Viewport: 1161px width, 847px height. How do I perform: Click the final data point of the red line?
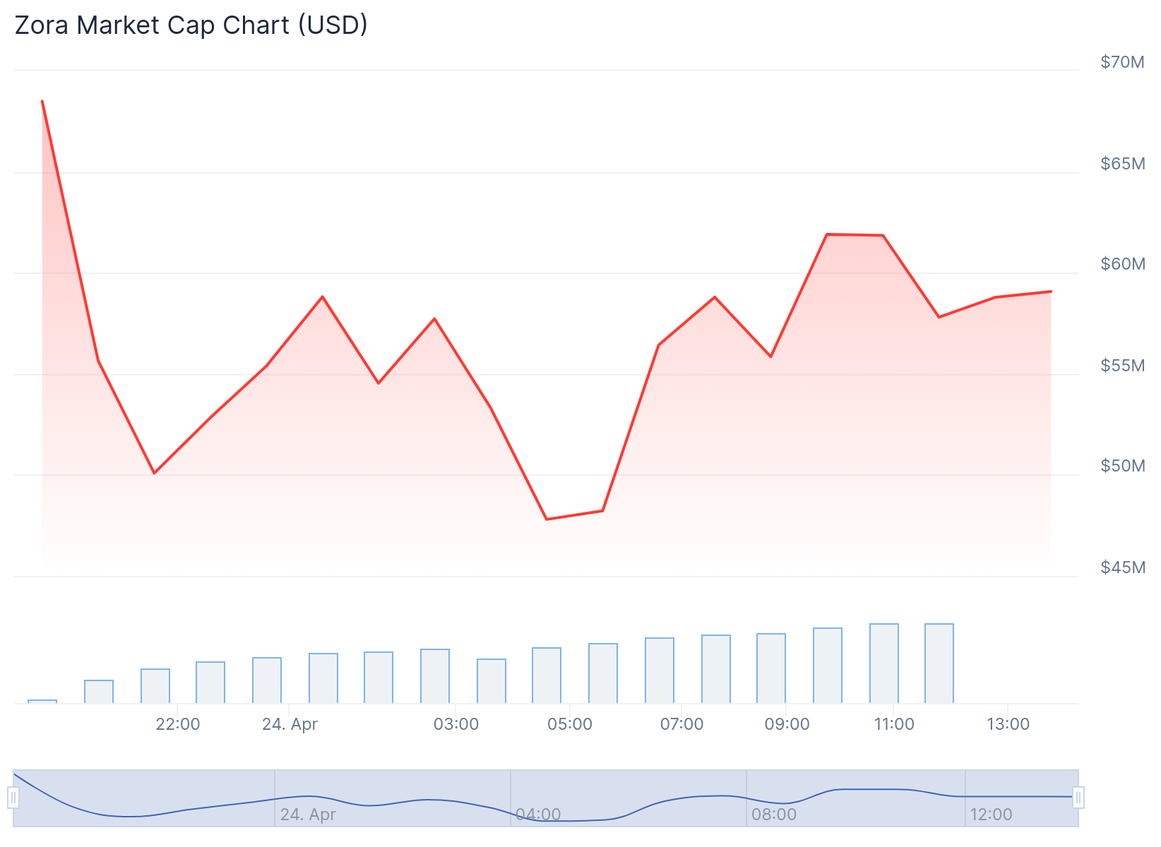[x=1051, y=292]
